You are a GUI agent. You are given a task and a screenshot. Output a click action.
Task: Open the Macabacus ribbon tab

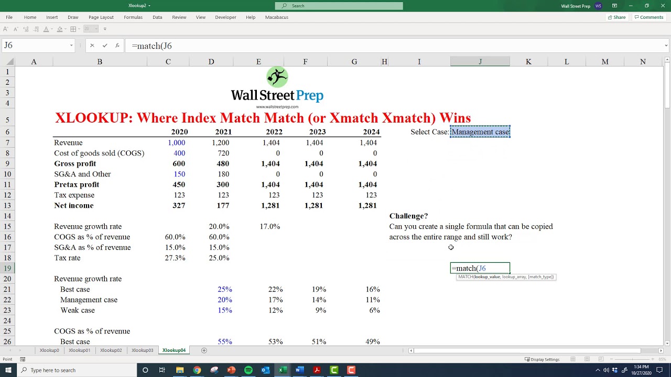pos(277,17)
